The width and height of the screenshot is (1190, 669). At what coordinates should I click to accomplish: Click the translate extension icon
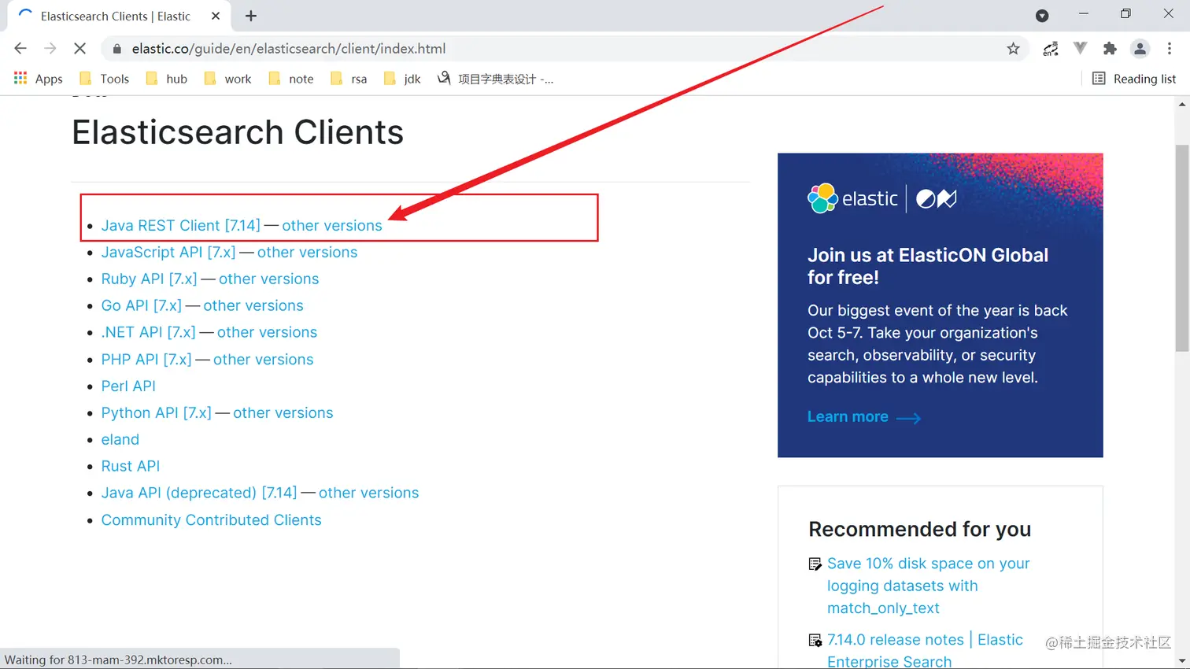click(1051, 49)
